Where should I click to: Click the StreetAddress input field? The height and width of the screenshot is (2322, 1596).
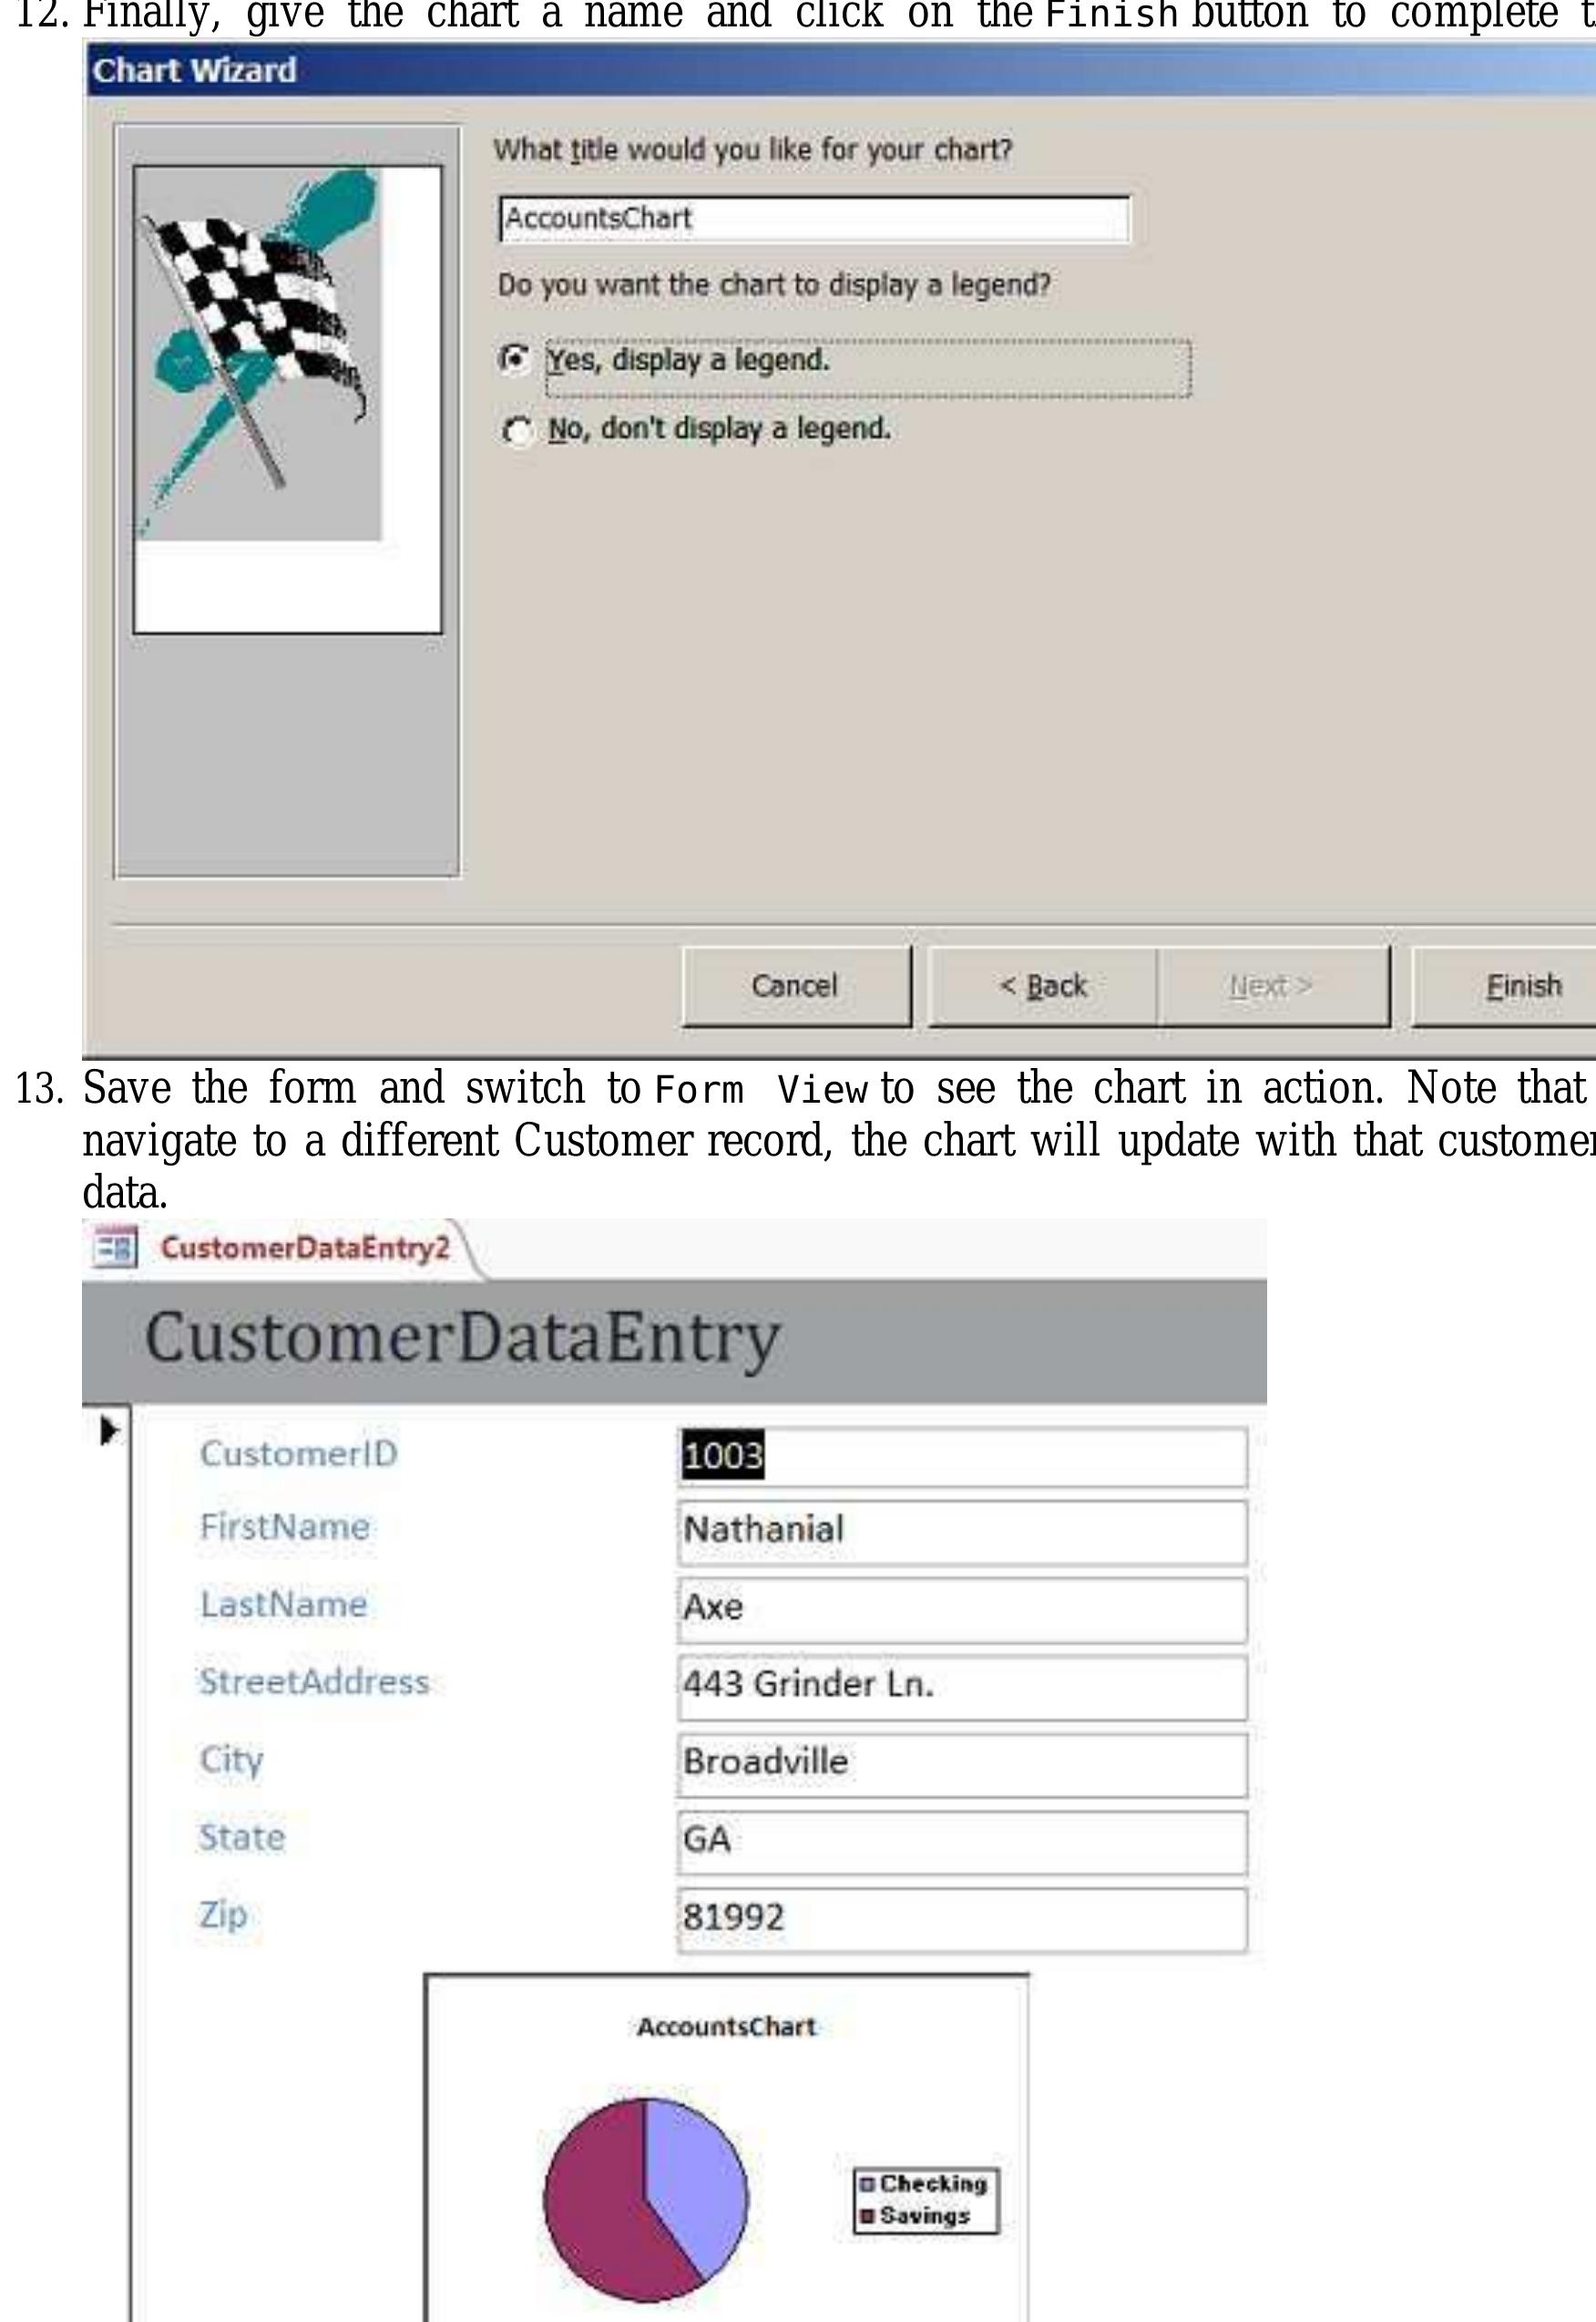point(961,1686)
